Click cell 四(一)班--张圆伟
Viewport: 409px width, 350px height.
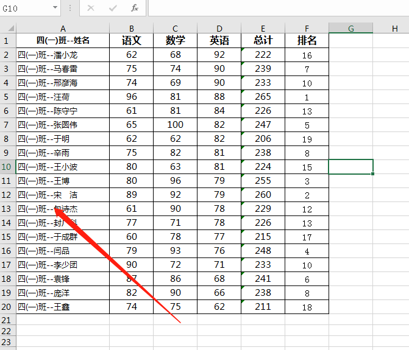(63, 125)
